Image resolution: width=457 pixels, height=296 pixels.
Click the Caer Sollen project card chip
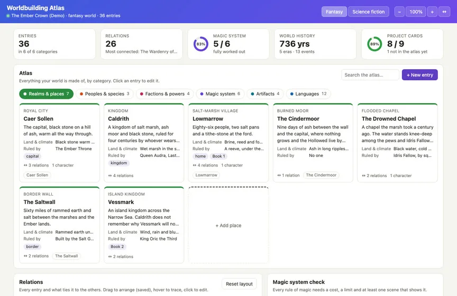pyautogui.click(x=37, y=175)
